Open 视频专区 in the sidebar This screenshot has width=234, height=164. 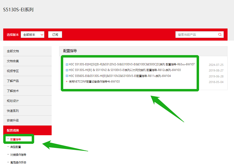coord(27,71)
